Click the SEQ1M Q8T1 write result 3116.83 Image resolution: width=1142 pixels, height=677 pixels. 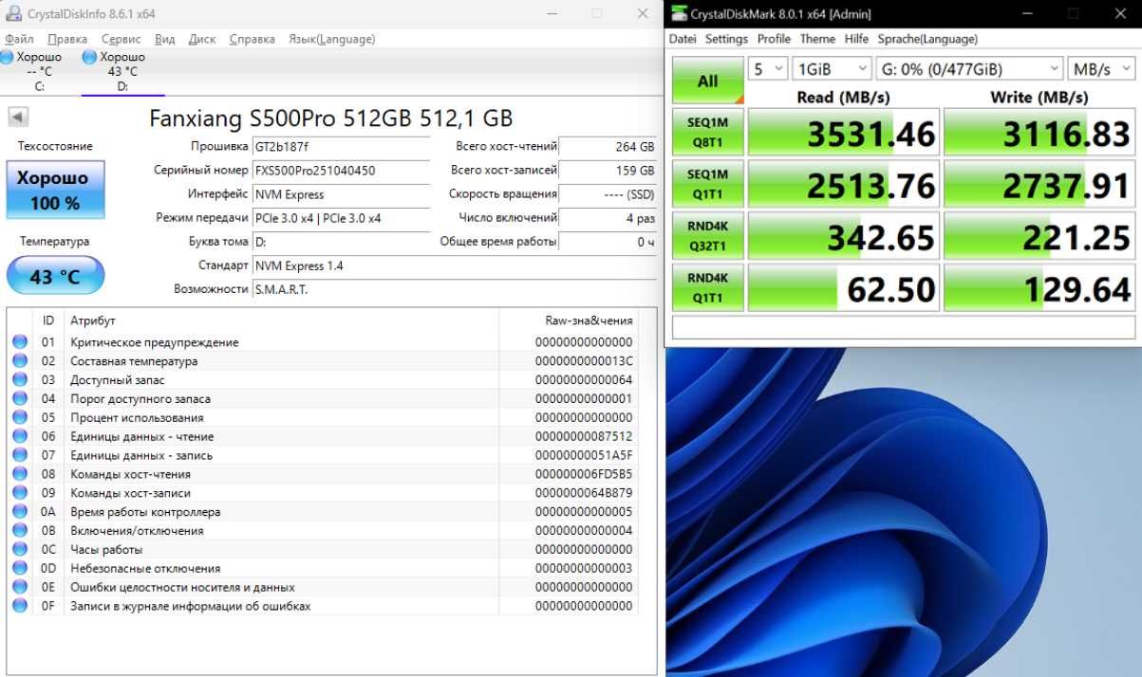[x=1039, y=132]
